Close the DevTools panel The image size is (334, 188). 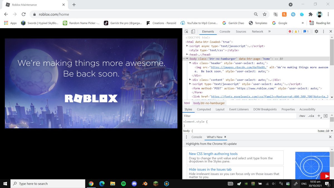tap(331, 31)
